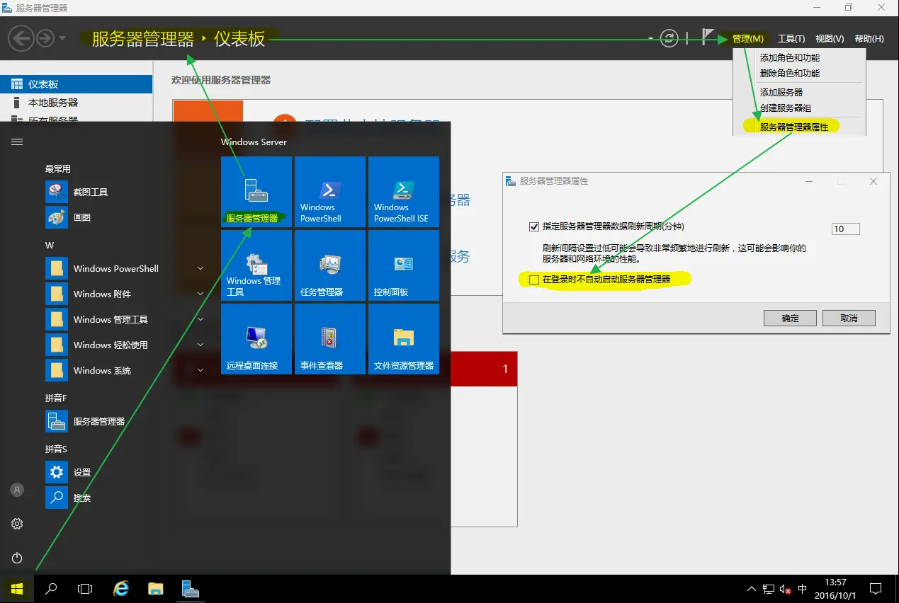
Task: Open the 服务器管理器 tile in Start menu
Action: [256, 191]
